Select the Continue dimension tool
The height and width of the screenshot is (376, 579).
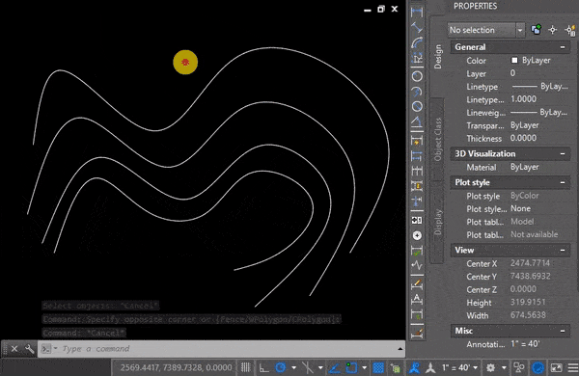click(417, 171)
